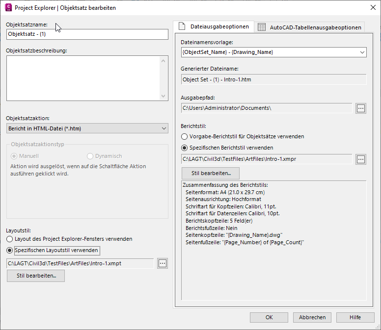Screen dimensions: 381x330
Task: Select Spezifischen Berichtstil verwenden option
Action: (185, 147)
